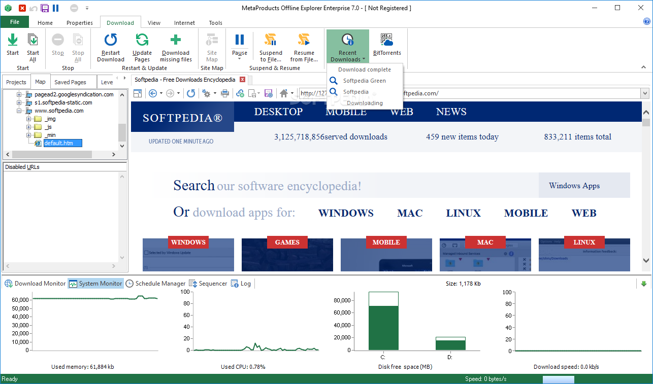Switch to the Schedule Manager tab
The image size is (653, 384).
tap(155, 284)
